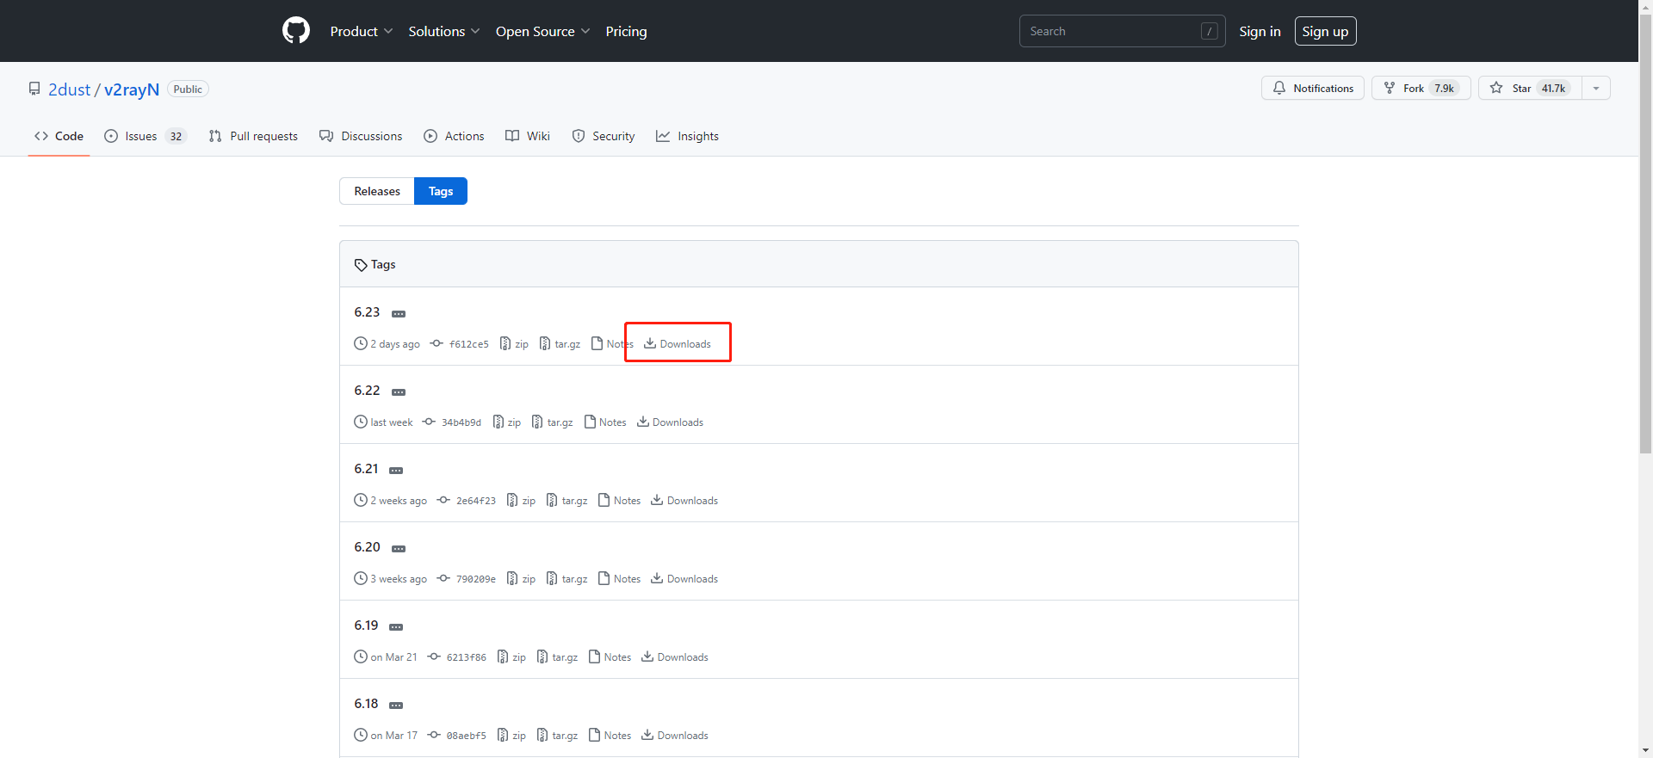The image size is (1653, 758).
Task: Download tar.gz for tag 6.21
Action: click(566, 501)
